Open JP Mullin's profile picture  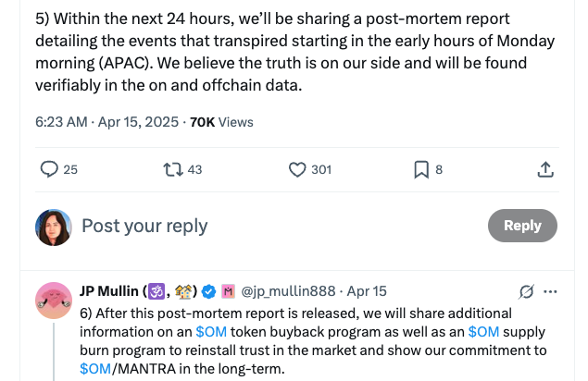pyautogui.click(x=54, y=299)
